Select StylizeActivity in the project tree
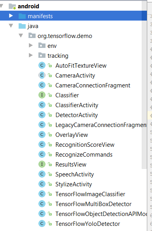The width and height of the screenshot is (152, 231). [x=74, y=184]
